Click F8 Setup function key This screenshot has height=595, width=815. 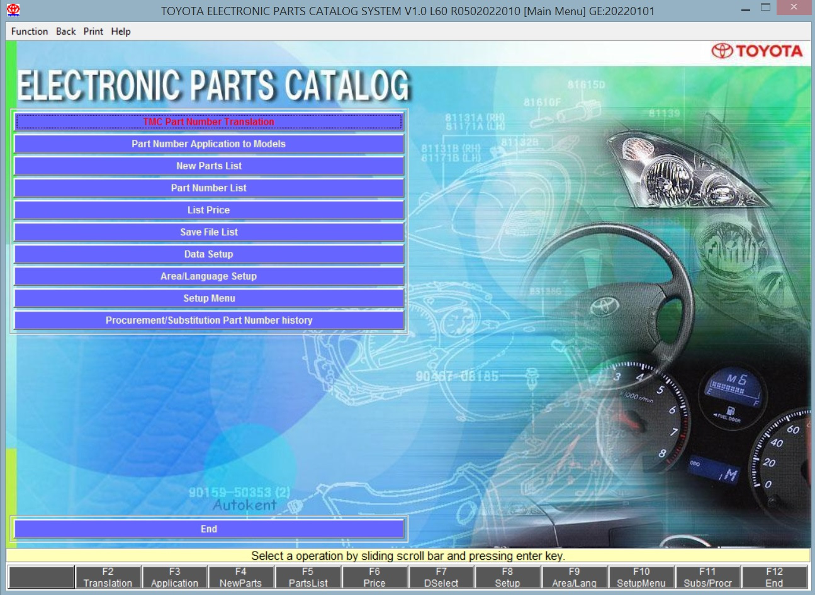508,577
